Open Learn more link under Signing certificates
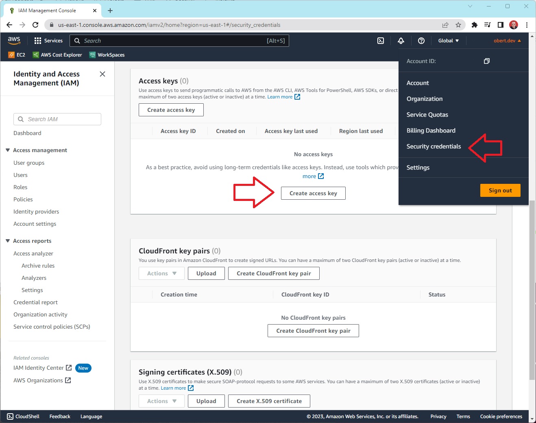This screenshot has width=536, height=423. 177,388
